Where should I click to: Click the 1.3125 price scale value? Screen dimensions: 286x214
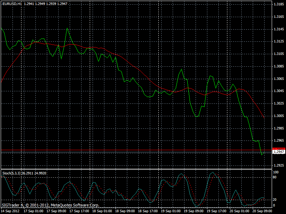(279, 41)
